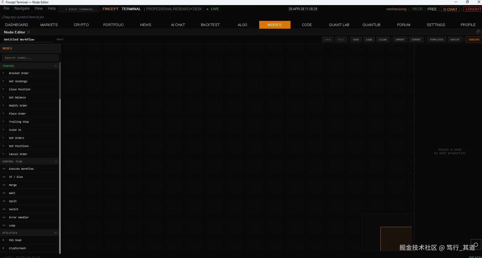Select the Execute Workflow node
The height and width of the screenshot is (258, 482).
click(x=30, y=169)
